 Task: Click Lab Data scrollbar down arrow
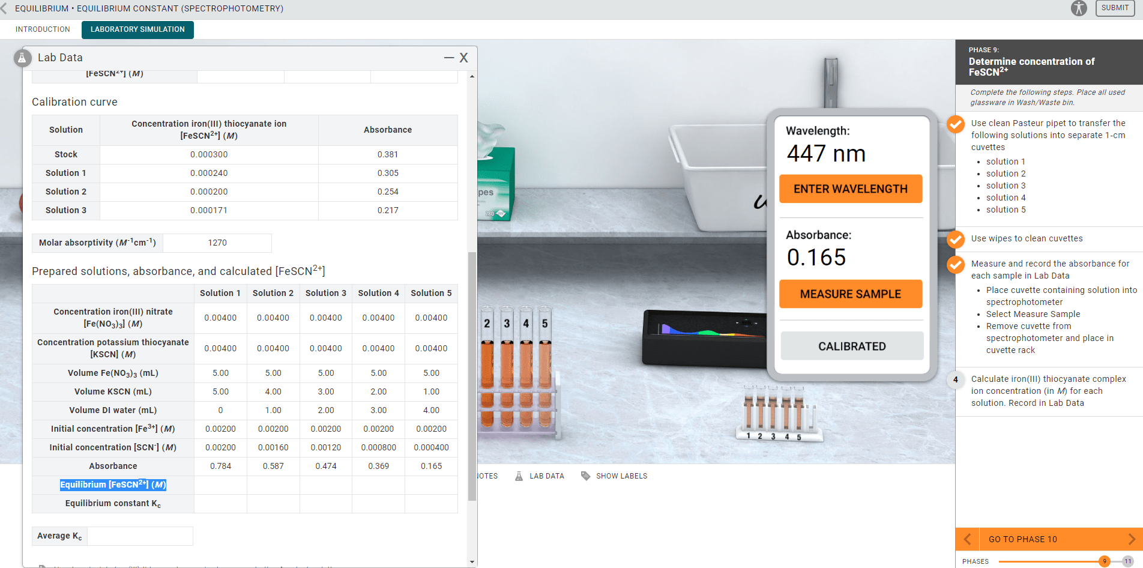click(472, 563)
